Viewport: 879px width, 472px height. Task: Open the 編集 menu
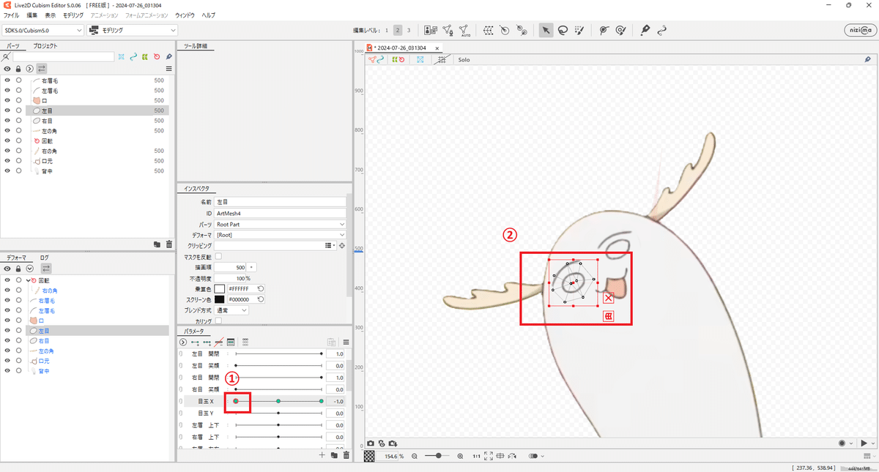[x=31, y=15]
